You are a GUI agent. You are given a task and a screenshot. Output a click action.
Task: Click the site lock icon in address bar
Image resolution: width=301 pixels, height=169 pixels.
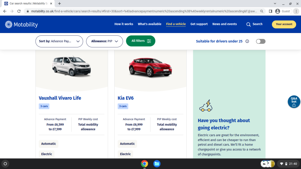point(28,11)
